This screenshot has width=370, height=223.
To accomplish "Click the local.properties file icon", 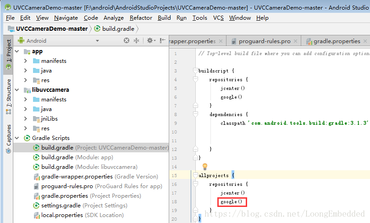I will pyautogui.click(x=37, y=215).
